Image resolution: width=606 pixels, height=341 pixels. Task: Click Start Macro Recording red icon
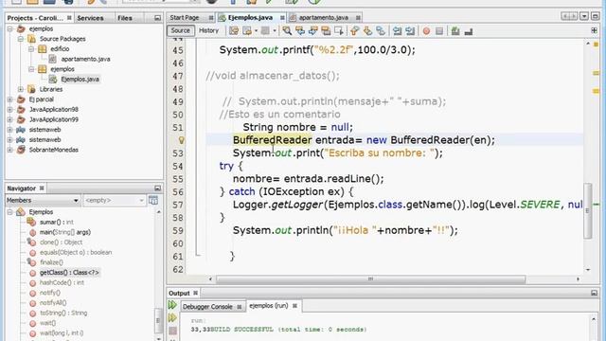point(426,31)
